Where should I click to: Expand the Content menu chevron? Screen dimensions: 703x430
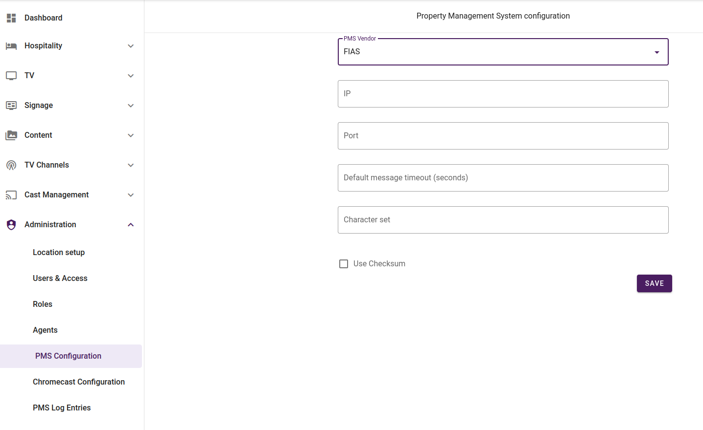[x=131, y=135]
